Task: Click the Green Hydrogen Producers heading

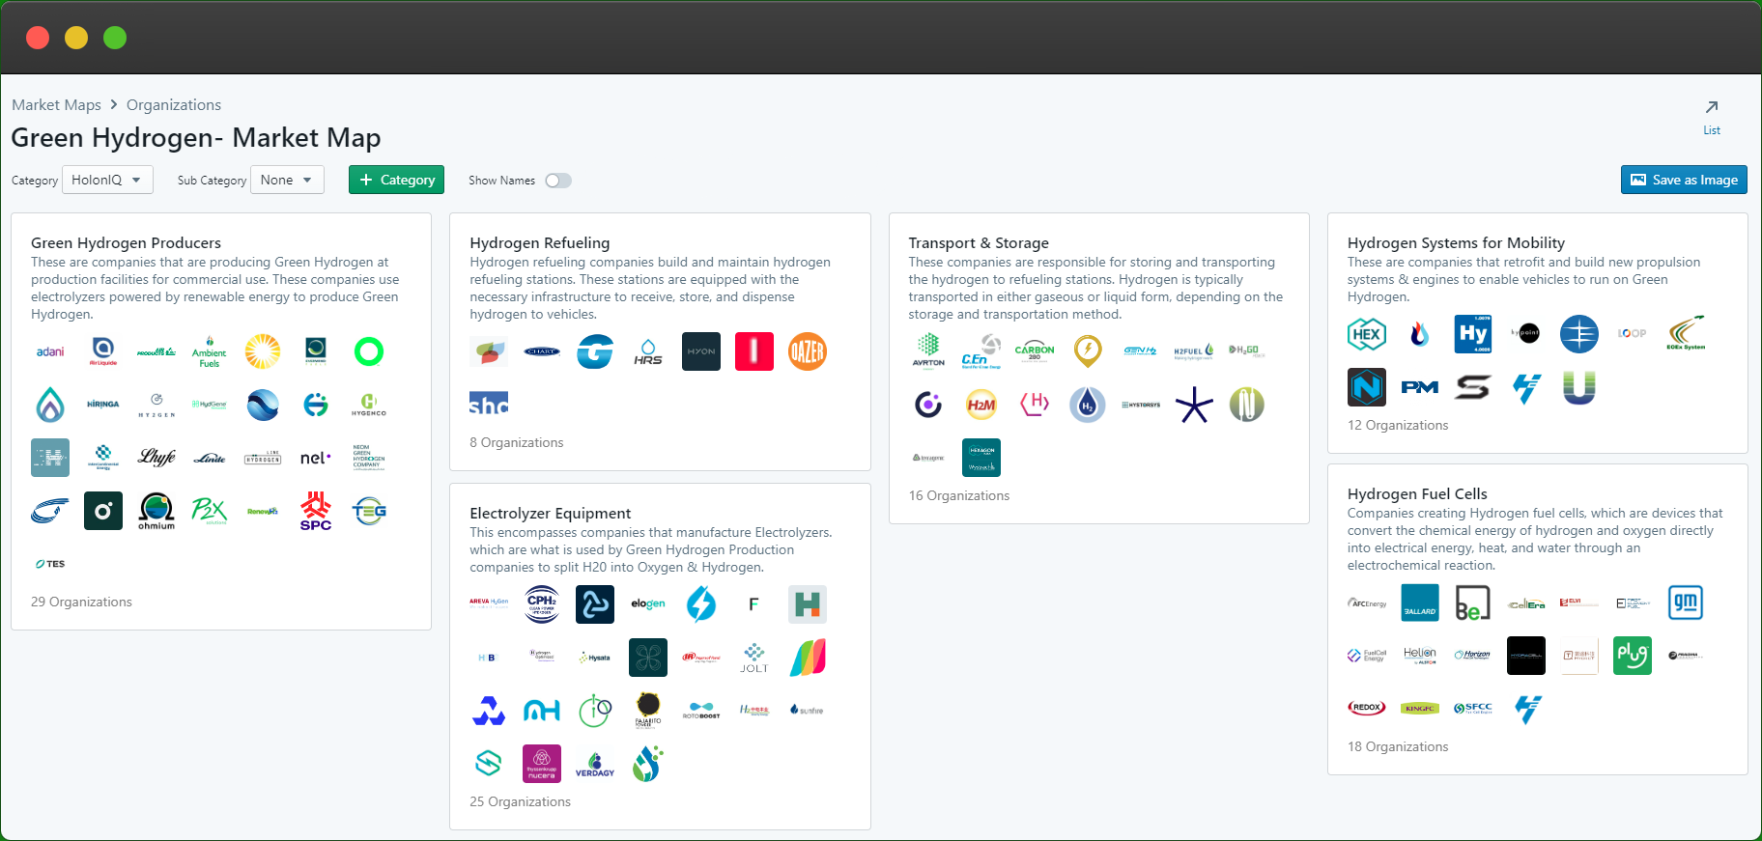Action: pyautogui.click(x=126, y=243)
